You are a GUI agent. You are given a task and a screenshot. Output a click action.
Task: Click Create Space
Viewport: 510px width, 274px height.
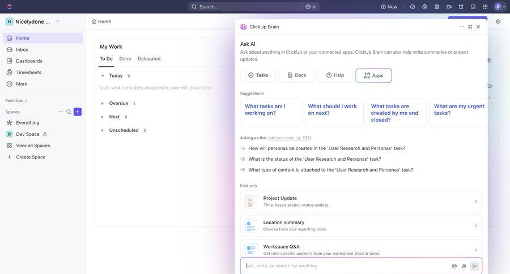43,157
